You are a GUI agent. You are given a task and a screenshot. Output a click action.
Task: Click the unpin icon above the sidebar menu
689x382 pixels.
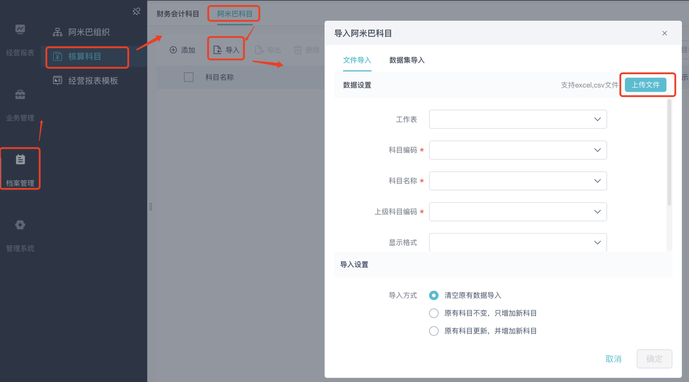136,11
